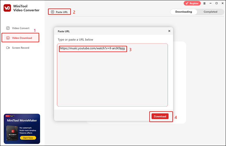Click the Register button
The image size is (226, 146).
coord(192,3)
